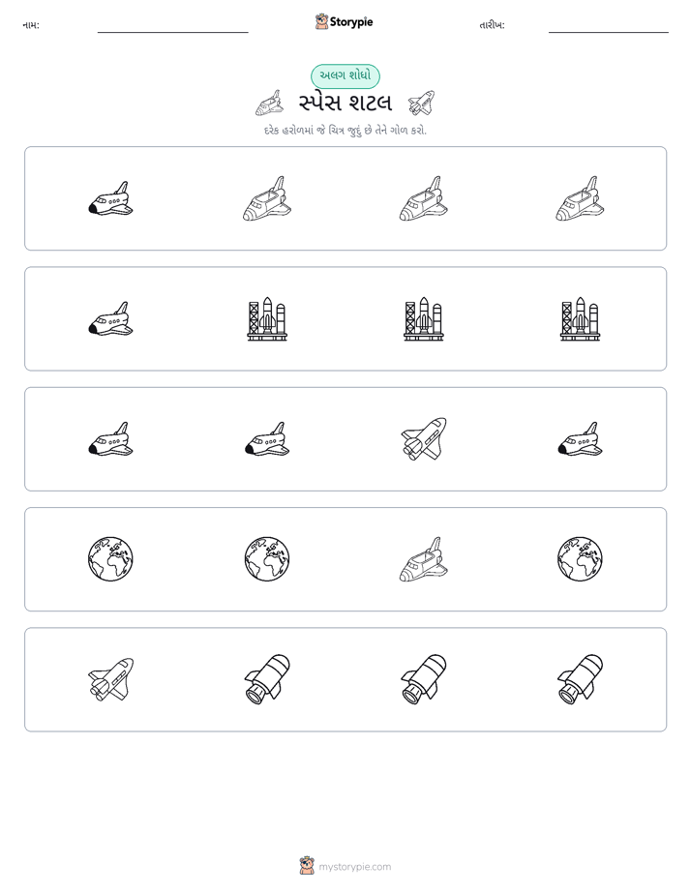Pick the space shuttle among the globes
691x894 pixels.
[423, 559]
